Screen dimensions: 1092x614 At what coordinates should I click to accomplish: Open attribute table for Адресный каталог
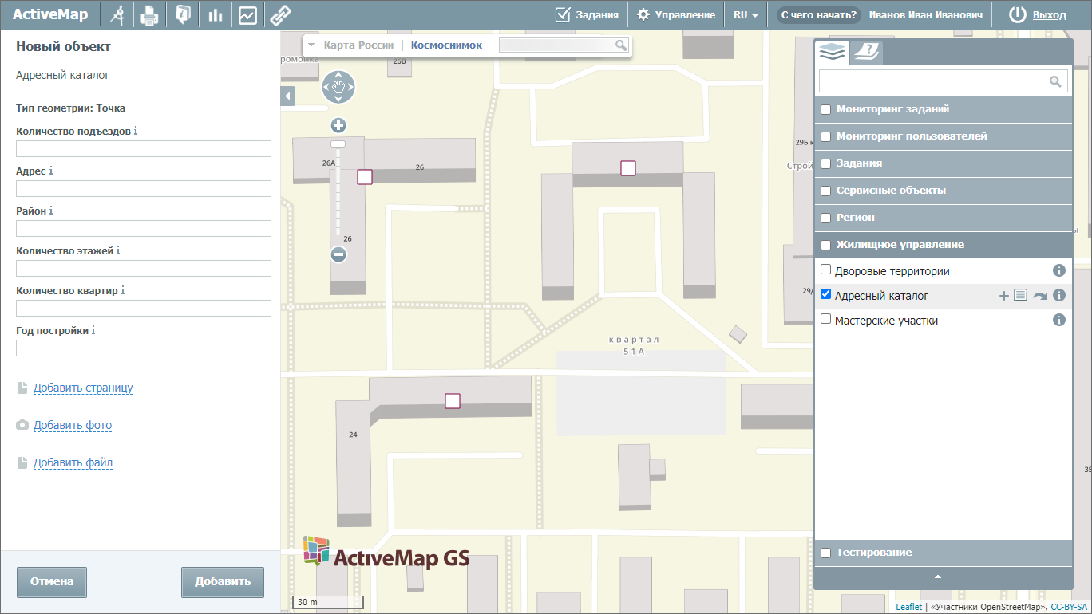tap(1020, 296)
